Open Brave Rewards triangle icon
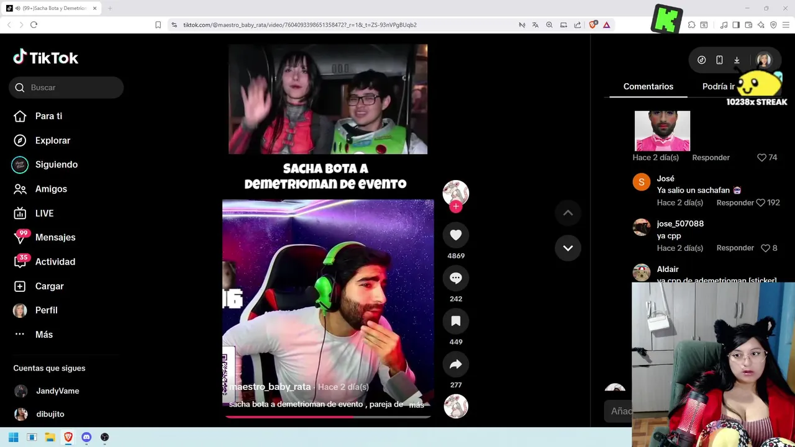 tap(606, 25)
